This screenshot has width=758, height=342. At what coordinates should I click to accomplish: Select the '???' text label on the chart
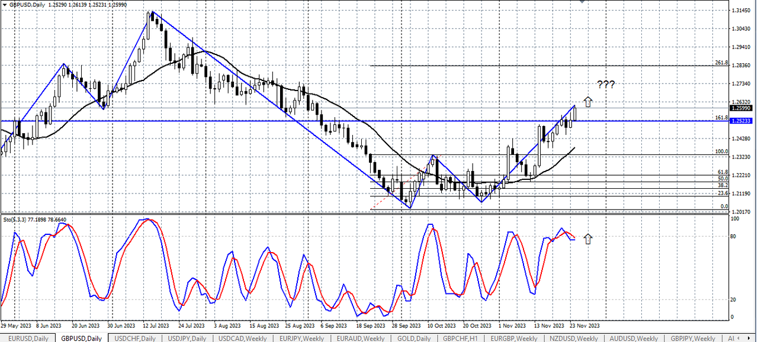click(x=605, y=85)
